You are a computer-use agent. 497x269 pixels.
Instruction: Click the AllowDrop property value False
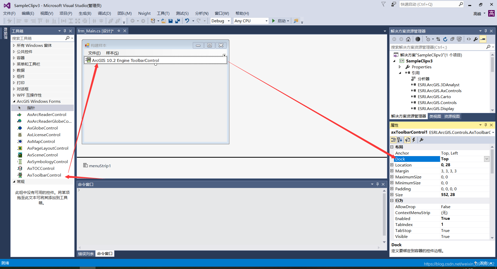pyautogui.click(x=445, y=207)
